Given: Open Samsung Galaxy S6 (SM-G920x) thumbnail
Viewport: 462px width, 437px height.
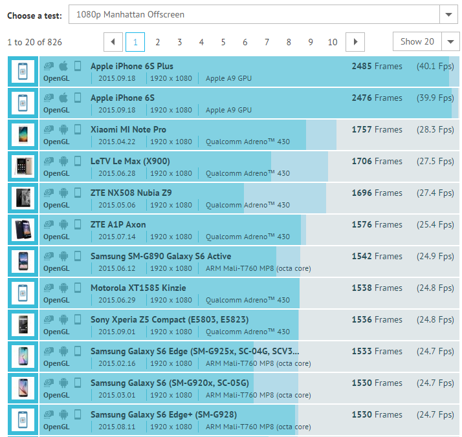Looking at the screenshot, I should pos(23,388).
